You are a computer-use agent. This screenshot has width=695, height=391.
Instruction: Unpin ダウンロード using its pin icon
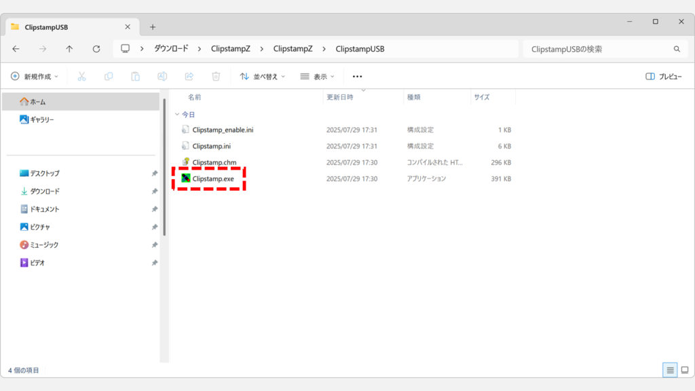pyautogui.click(x=154, y=191)
